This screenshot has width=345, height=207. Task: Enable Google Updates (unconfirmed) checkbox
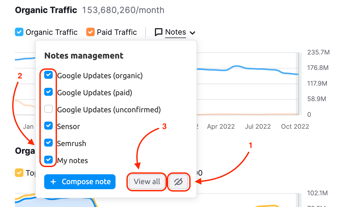pyautogui.click(x=48, y=109)
